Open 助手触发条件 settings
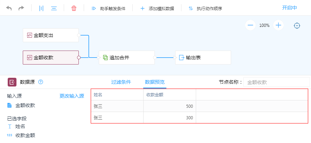This screenshot has height=143, width=311. [108, 8]
